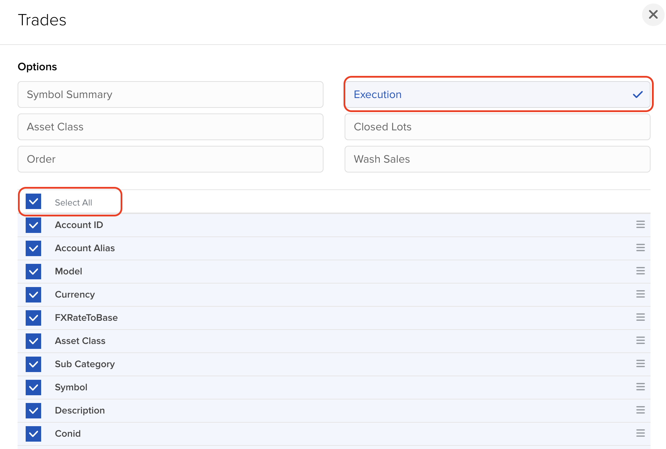Uncheck the Asset Class field checkbox
This screenshot has height=449, width=666.
tap(33, 341)
